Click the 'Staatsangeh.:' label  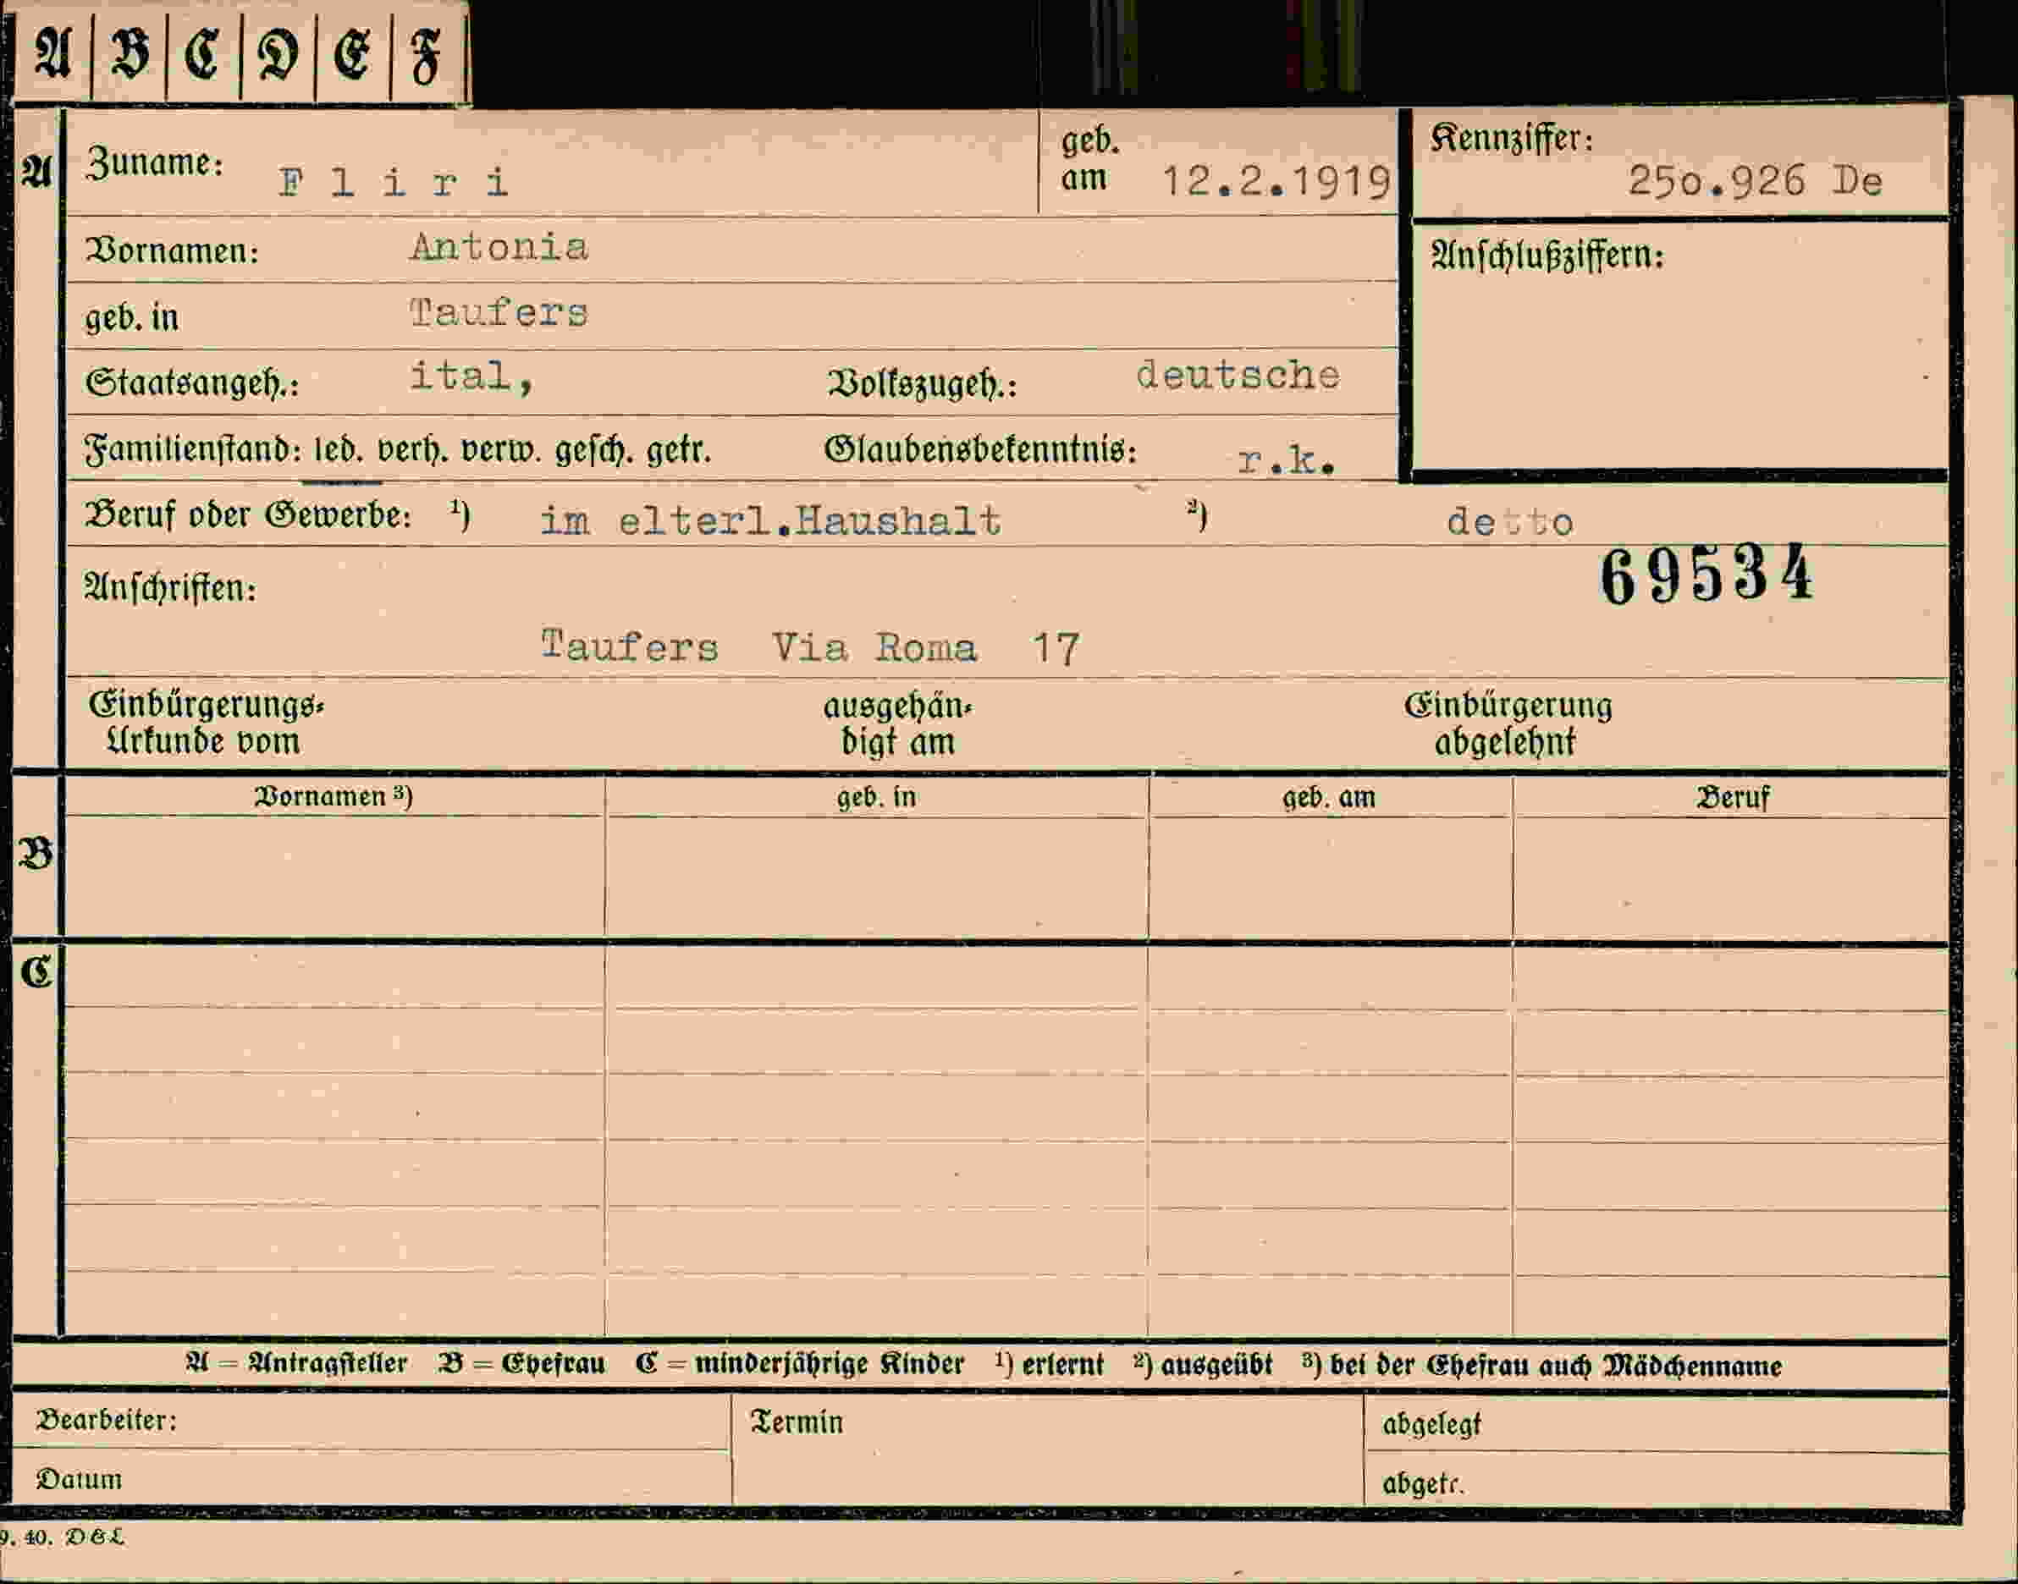point(192,383)
